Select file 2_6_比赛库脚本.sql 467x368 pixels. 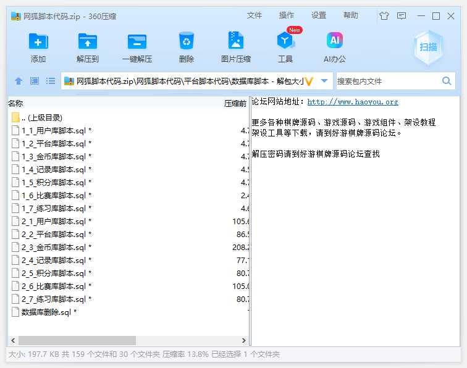[x=128, y=286]
